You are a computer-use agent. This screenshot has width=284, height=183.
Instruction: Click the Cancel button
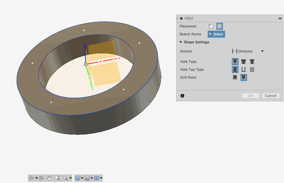pos(271,96)
